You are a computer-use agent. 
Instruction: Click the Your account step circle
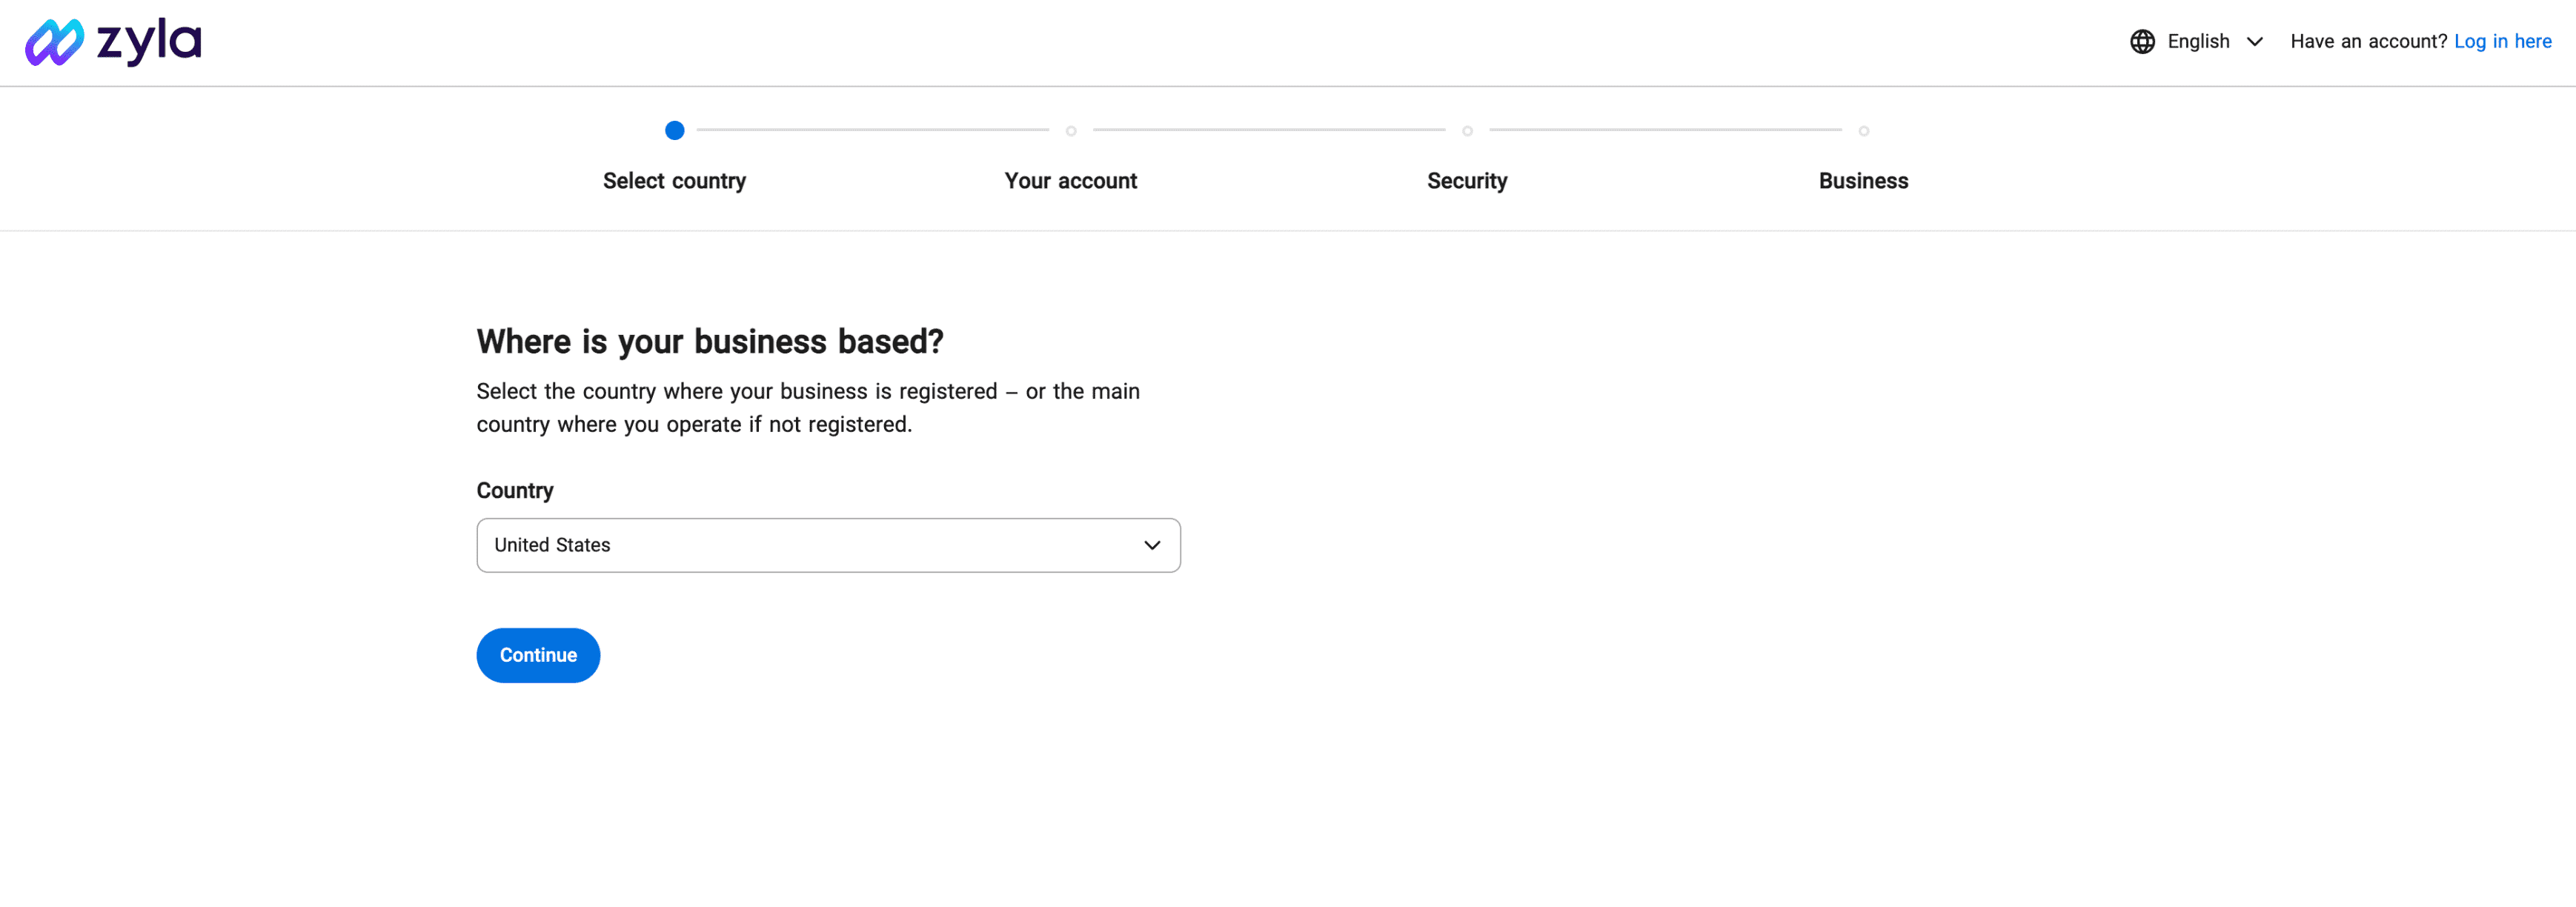[x=1071, y=131]
